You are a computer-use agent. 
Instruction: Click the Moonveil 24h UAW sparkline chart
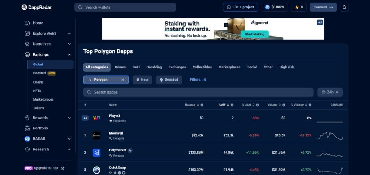point(330,136)
